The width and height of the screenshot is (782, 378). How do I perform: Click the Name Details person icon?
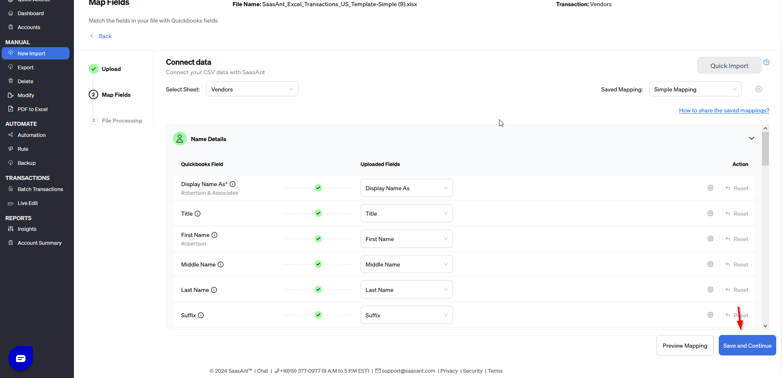coord(180,139)
